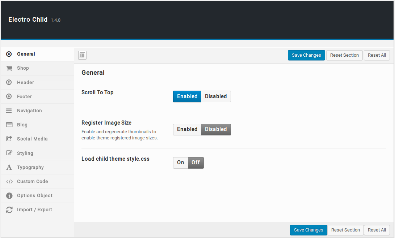Image resolution: width=395 pixels, height=238 pixels.
Task: Click the Styling pencil edit icon
Action: click(x=9, y=153)
